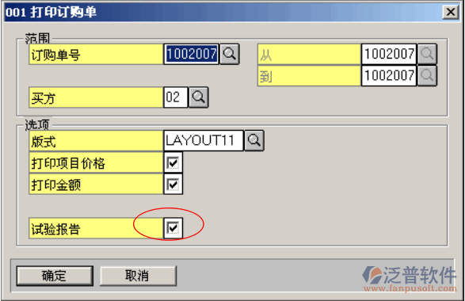The height and width of the screenshot is (301, 465).
Task: Toggle 打印金额 checkbox
Action: tap(173, 184)
